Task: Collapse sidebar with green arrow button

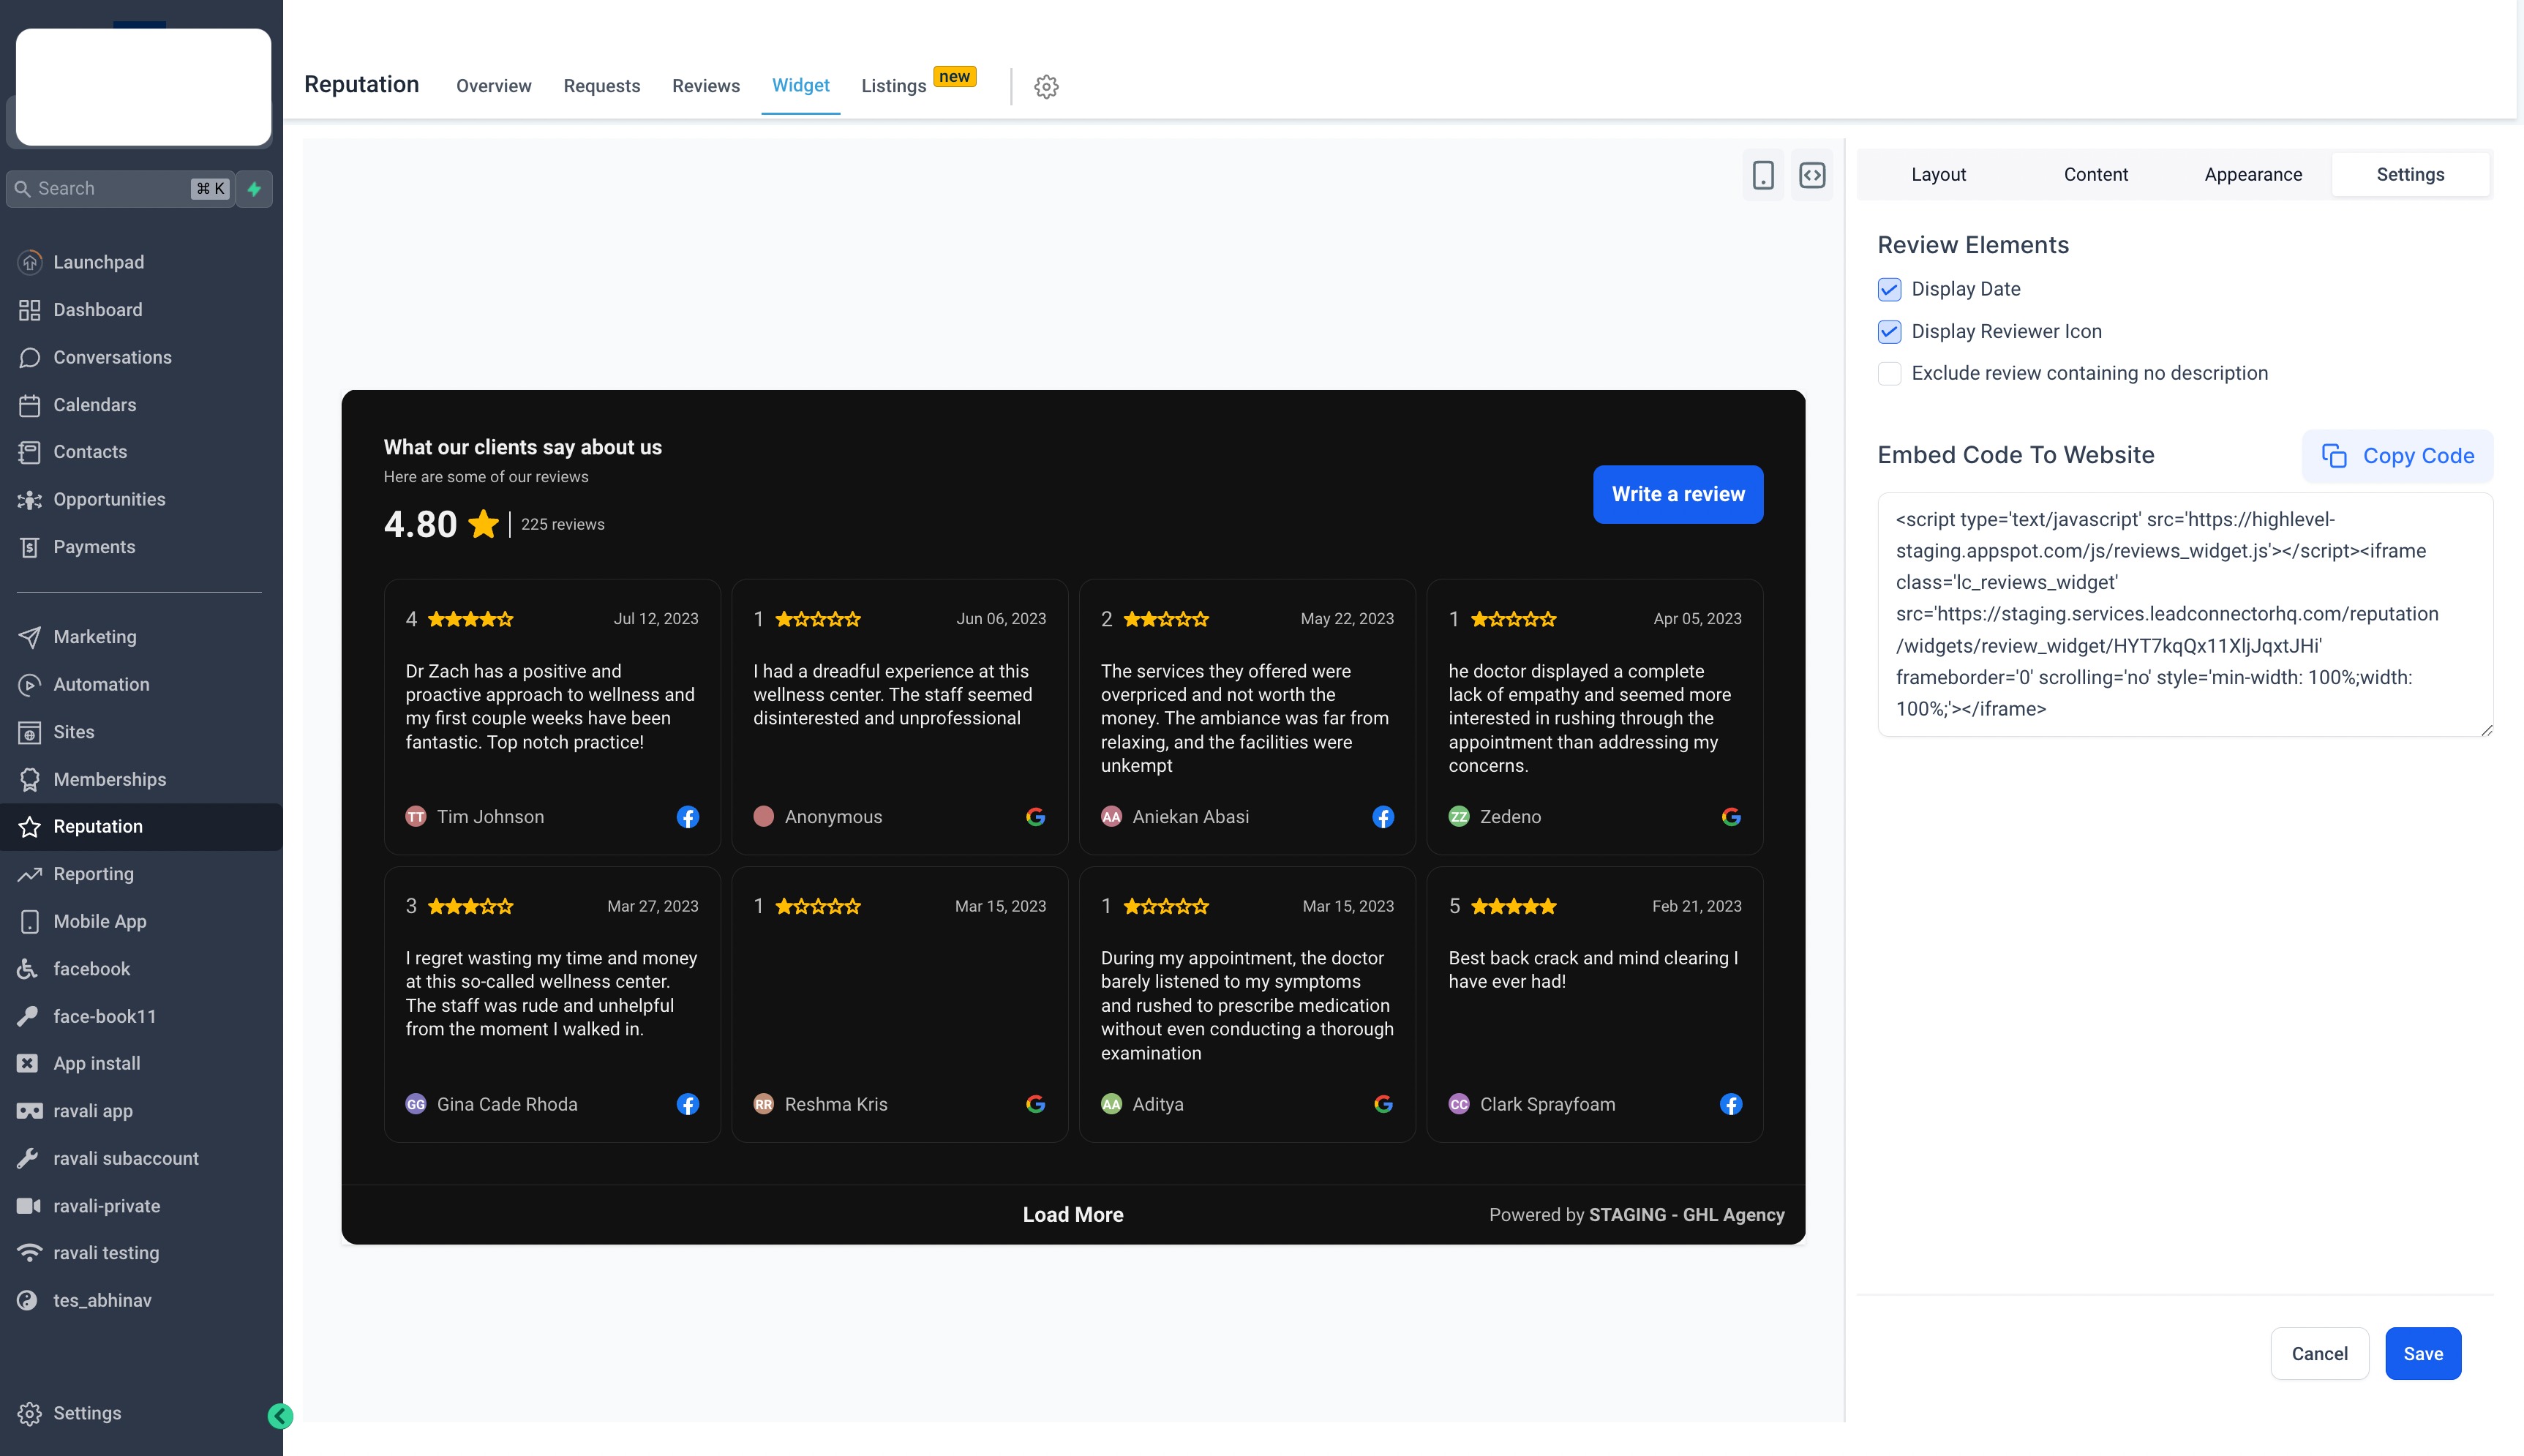Action: [x=280, y=1416]
